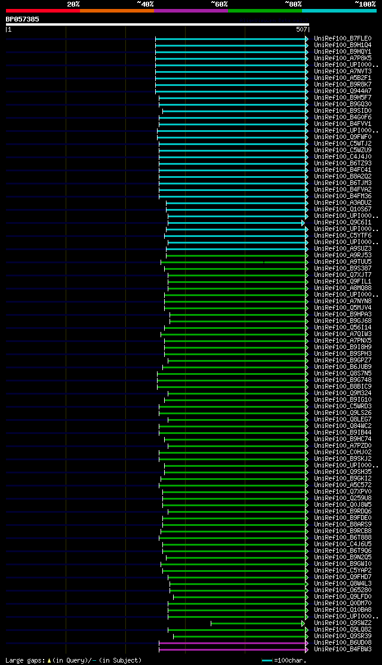Open hit UniRef100_A7NVT3

tap(343, 71)
